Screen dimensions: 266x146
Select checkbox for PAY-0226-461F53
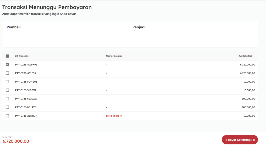(7, 73)
